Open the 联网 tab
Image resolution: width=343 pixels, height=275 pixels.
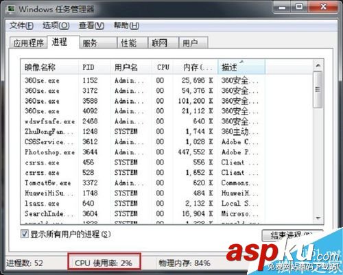click(163, 43)
